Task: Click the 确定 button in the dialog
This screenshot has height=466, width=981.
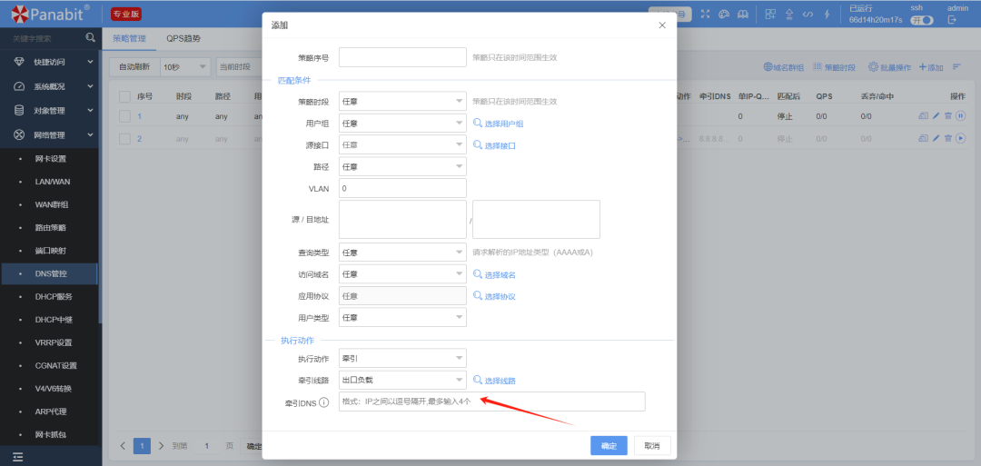Action: 609,445
